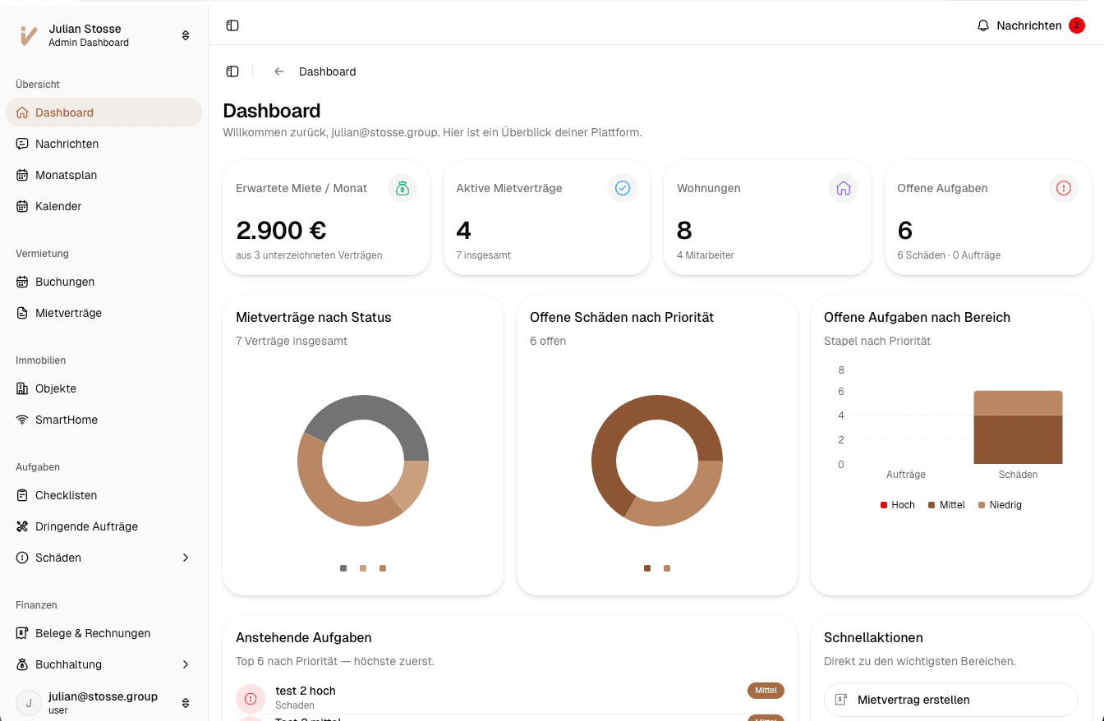Select Dringende Aufträge menu item
1104x721 pixels.
point(103,526)
